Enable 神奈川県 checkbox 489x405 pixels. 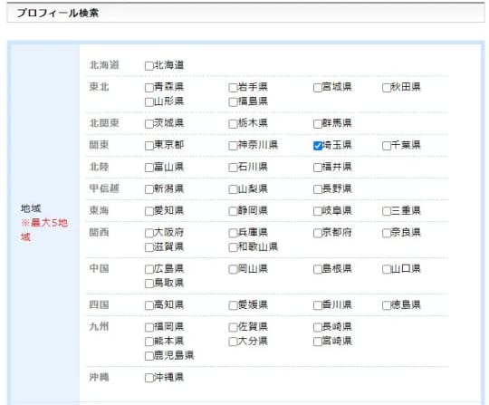coord(233,146)
